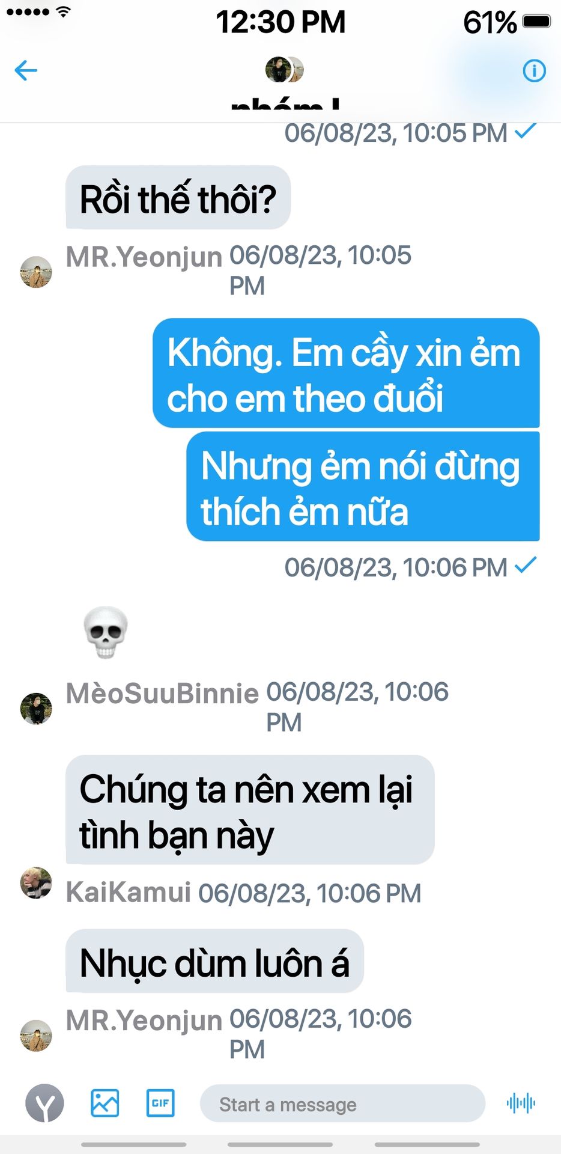The width and height of the screenshot is (561, 1154).
Task: Tap the group avatar in the header
Action: point(284,70)
